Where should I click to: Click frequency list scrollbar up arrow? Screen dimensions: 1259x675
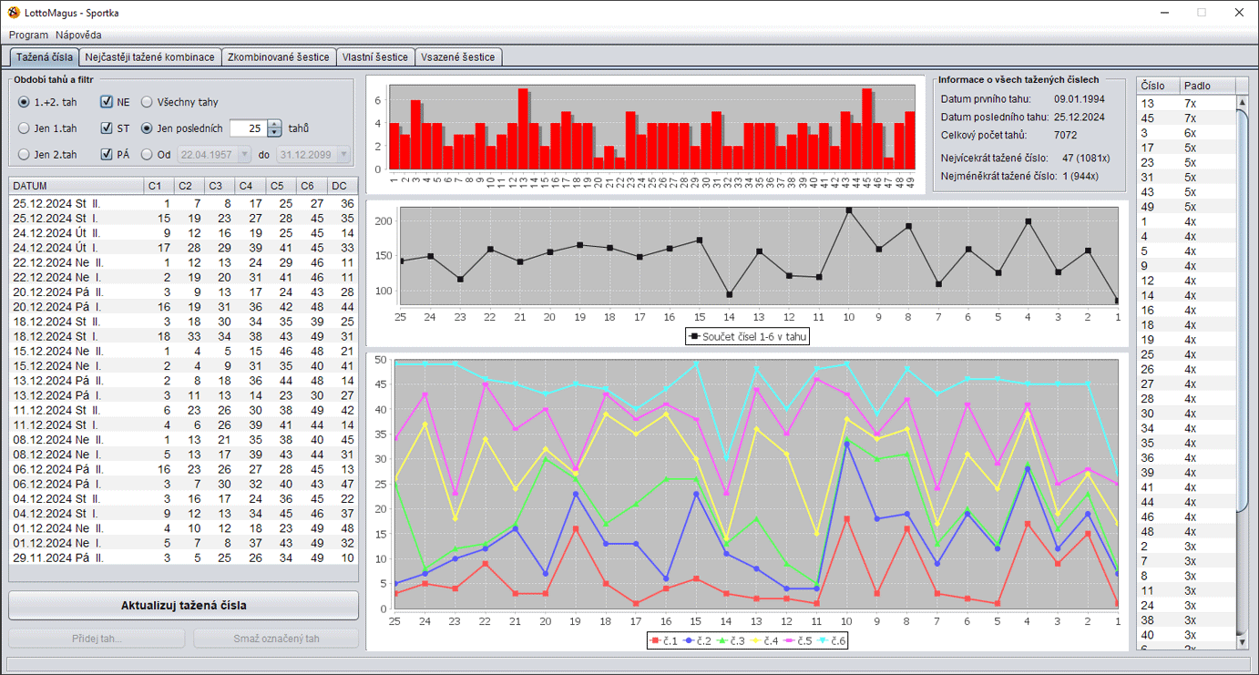click(x=1243, y=102)
